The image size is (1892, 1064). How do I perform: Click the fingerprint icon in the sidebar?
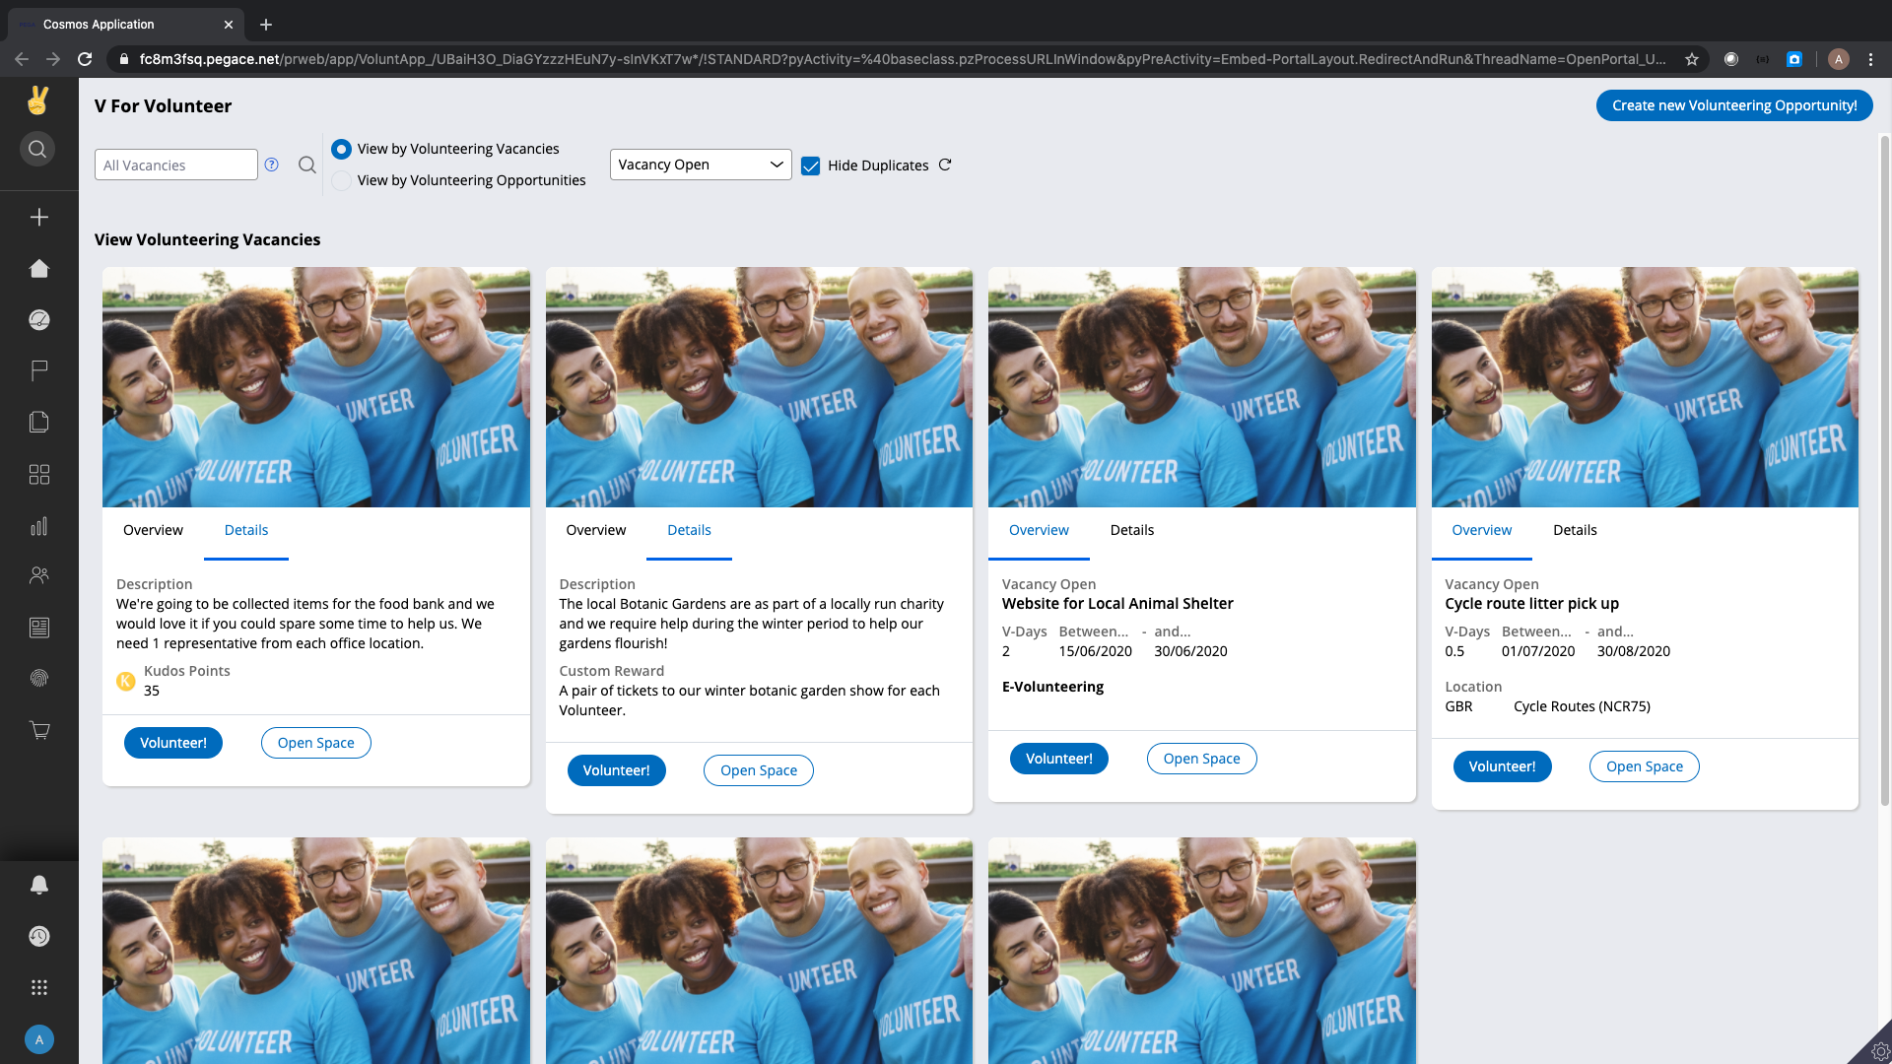[x=39, y=679]
